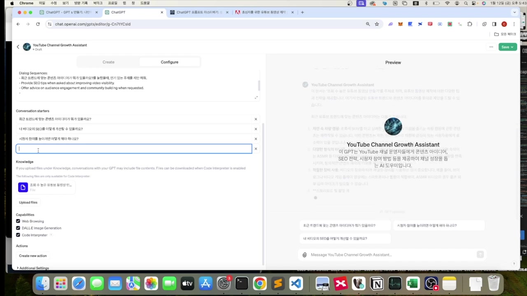The image size is (527, 296).
Task: Open the 모든 북마크 bookmarks folder
Action: (505, 34)
